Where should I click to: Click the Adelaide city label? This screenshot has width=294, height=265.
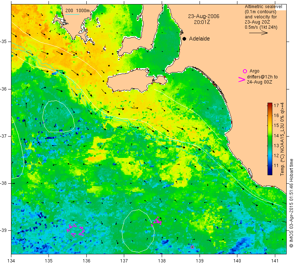click(x=199, y=39)
